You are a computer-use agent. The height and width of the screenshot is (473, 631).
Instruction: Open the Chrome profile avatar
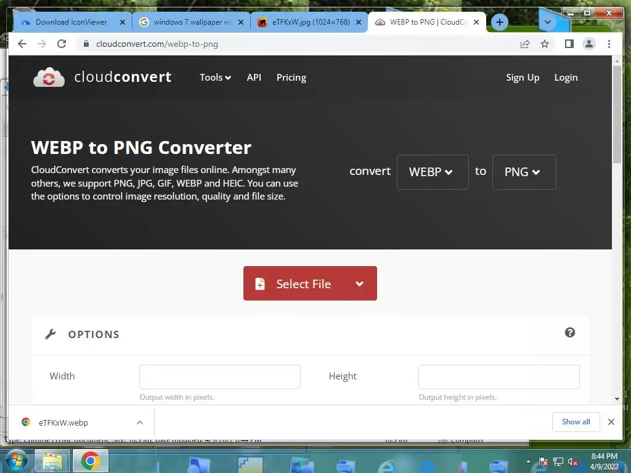(588, 44)
